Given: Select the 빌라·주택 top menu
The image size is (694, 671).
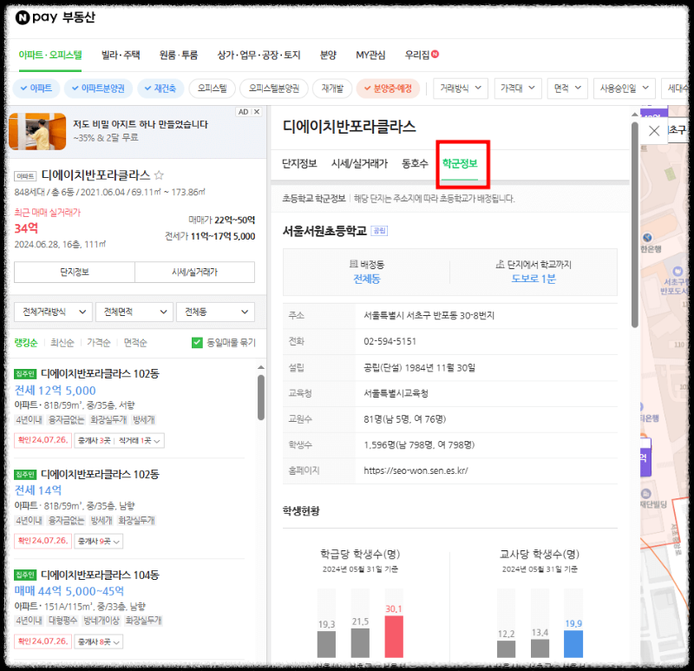Looking at the screenshot, I should 121,55.
